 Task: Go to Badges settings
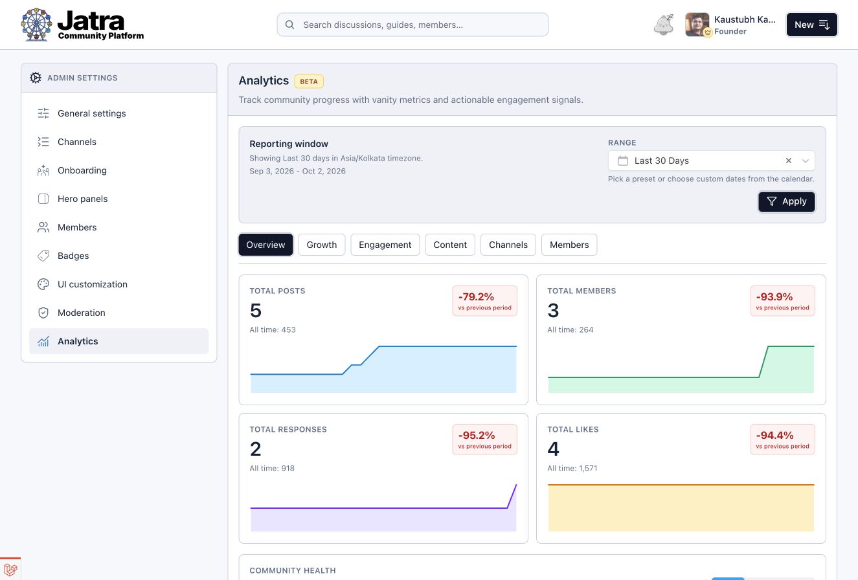point(119,256)
